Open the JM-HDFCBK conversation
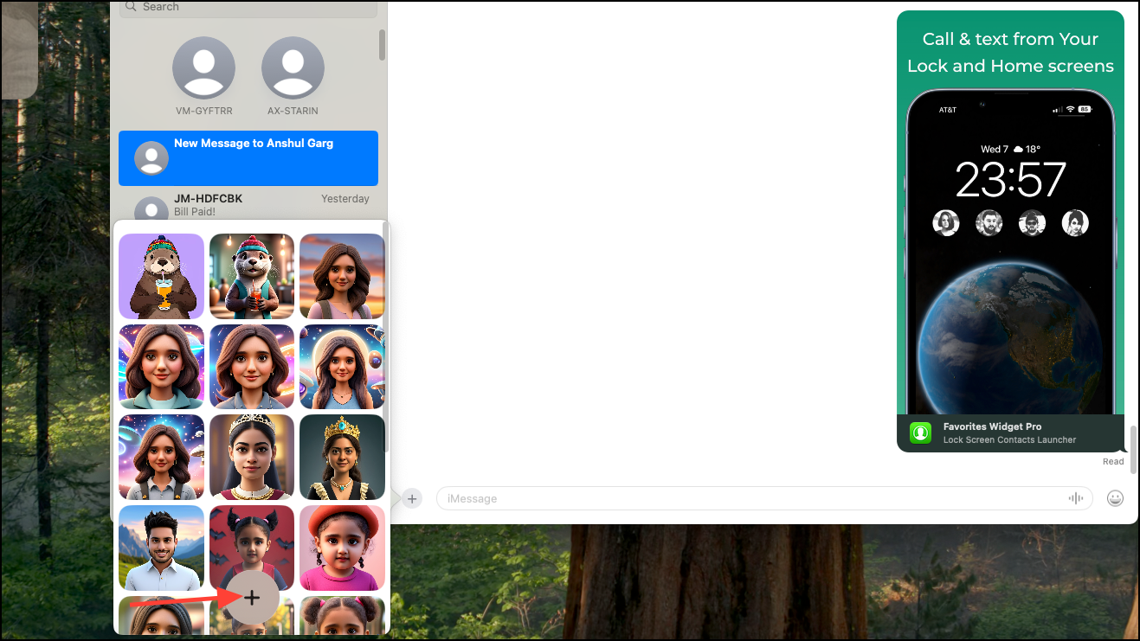 248,205
